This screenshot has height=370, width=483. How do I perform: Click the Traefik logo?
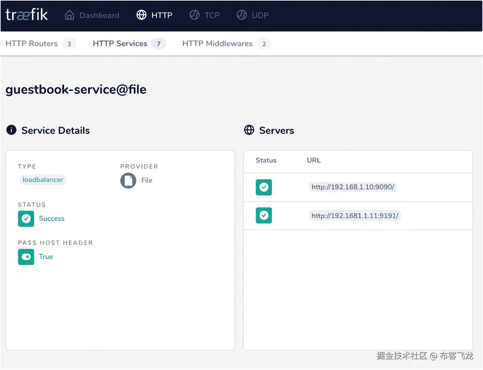(26, 15)
